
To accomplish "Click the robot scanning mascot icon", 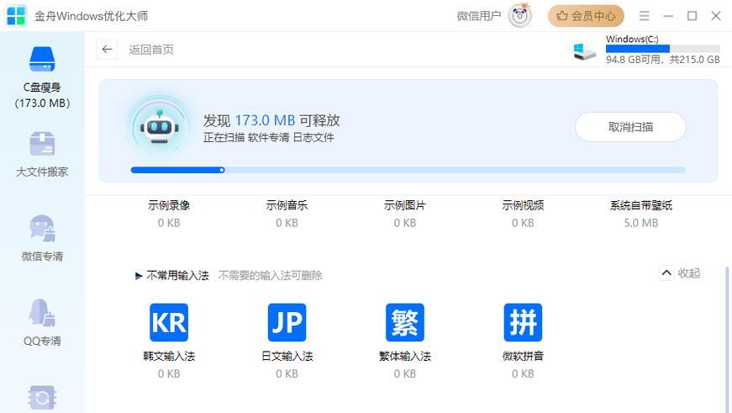I will tap(159, 127).
